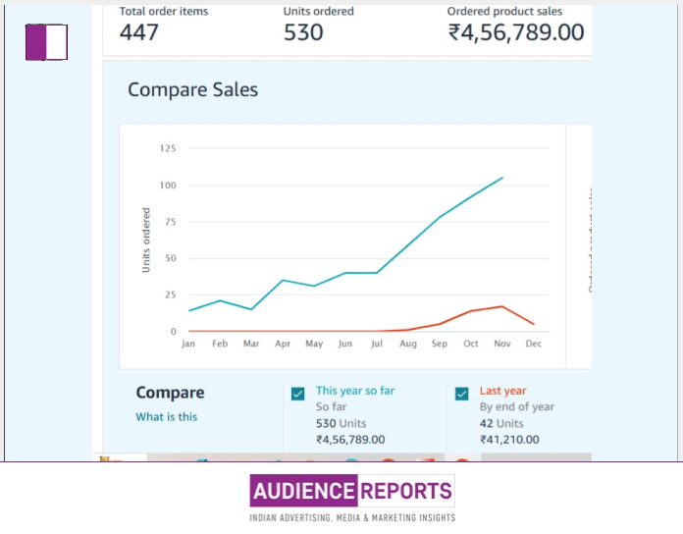Click the This year so far label text
Viewport: 683px width, 534px height.
[355, 391]
